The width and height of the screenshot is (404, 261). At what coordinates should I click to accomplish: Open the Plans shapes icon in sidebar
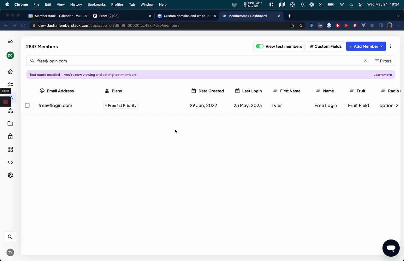(10, 110)
